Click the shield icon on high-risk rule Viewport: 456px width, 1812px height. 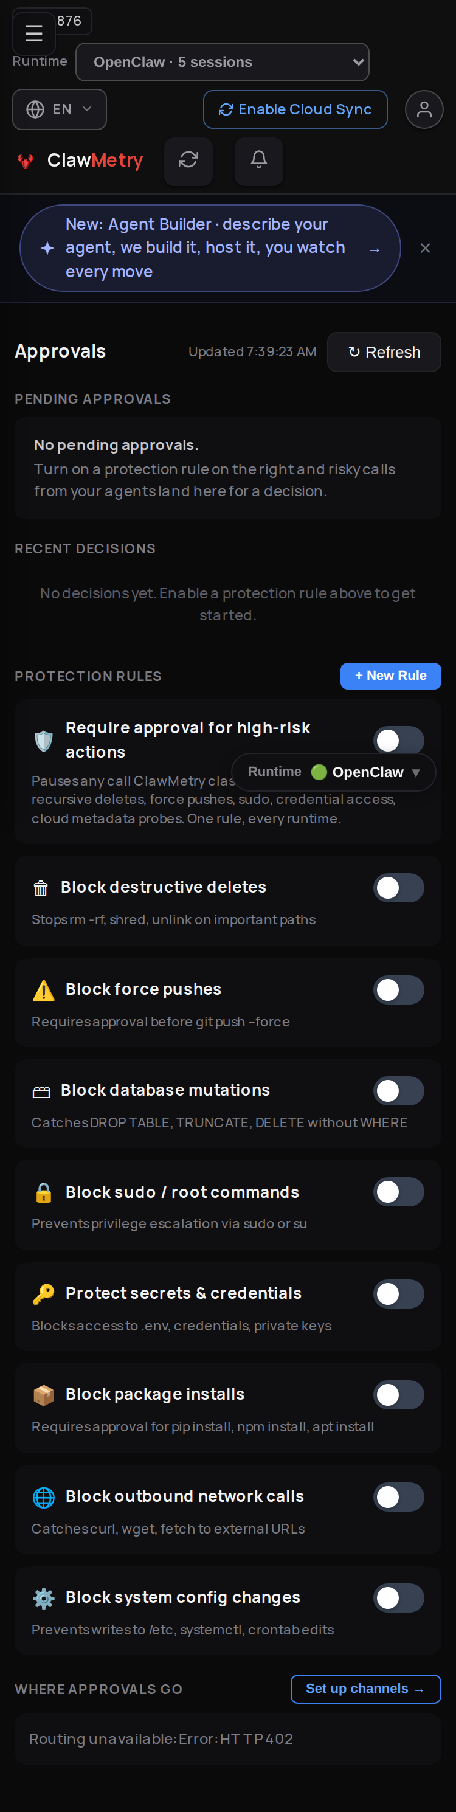tap(44, 741)
